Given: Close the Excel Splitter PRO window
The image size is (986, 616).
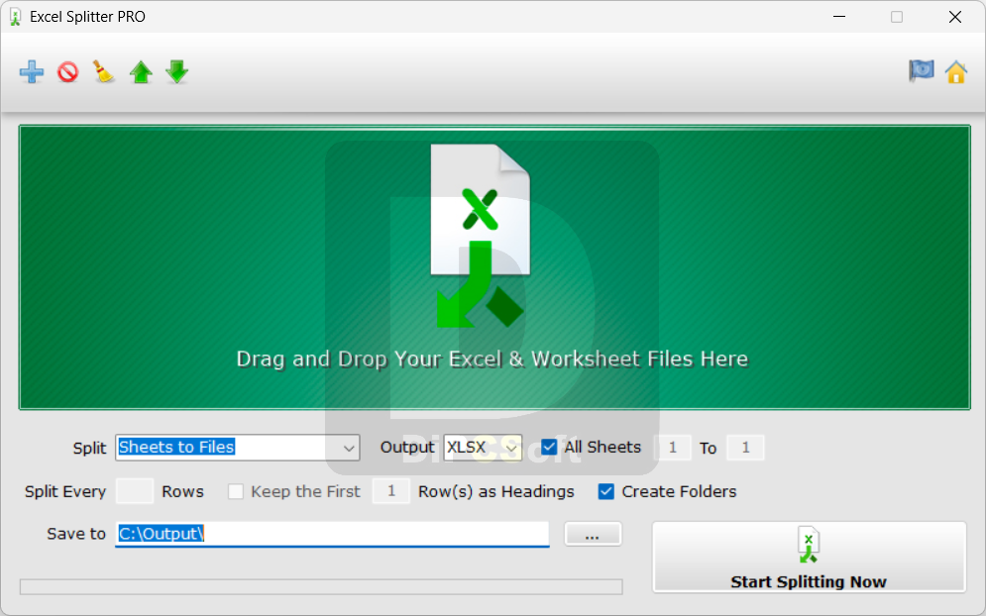Looking at the screenshot, I should [955, 17].
